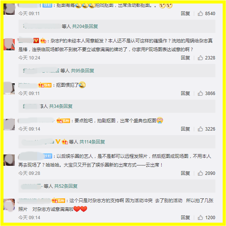Click 回复 on the 10:24 comment
The width and height of the screenshot is (226, 226).
(185, 58)
